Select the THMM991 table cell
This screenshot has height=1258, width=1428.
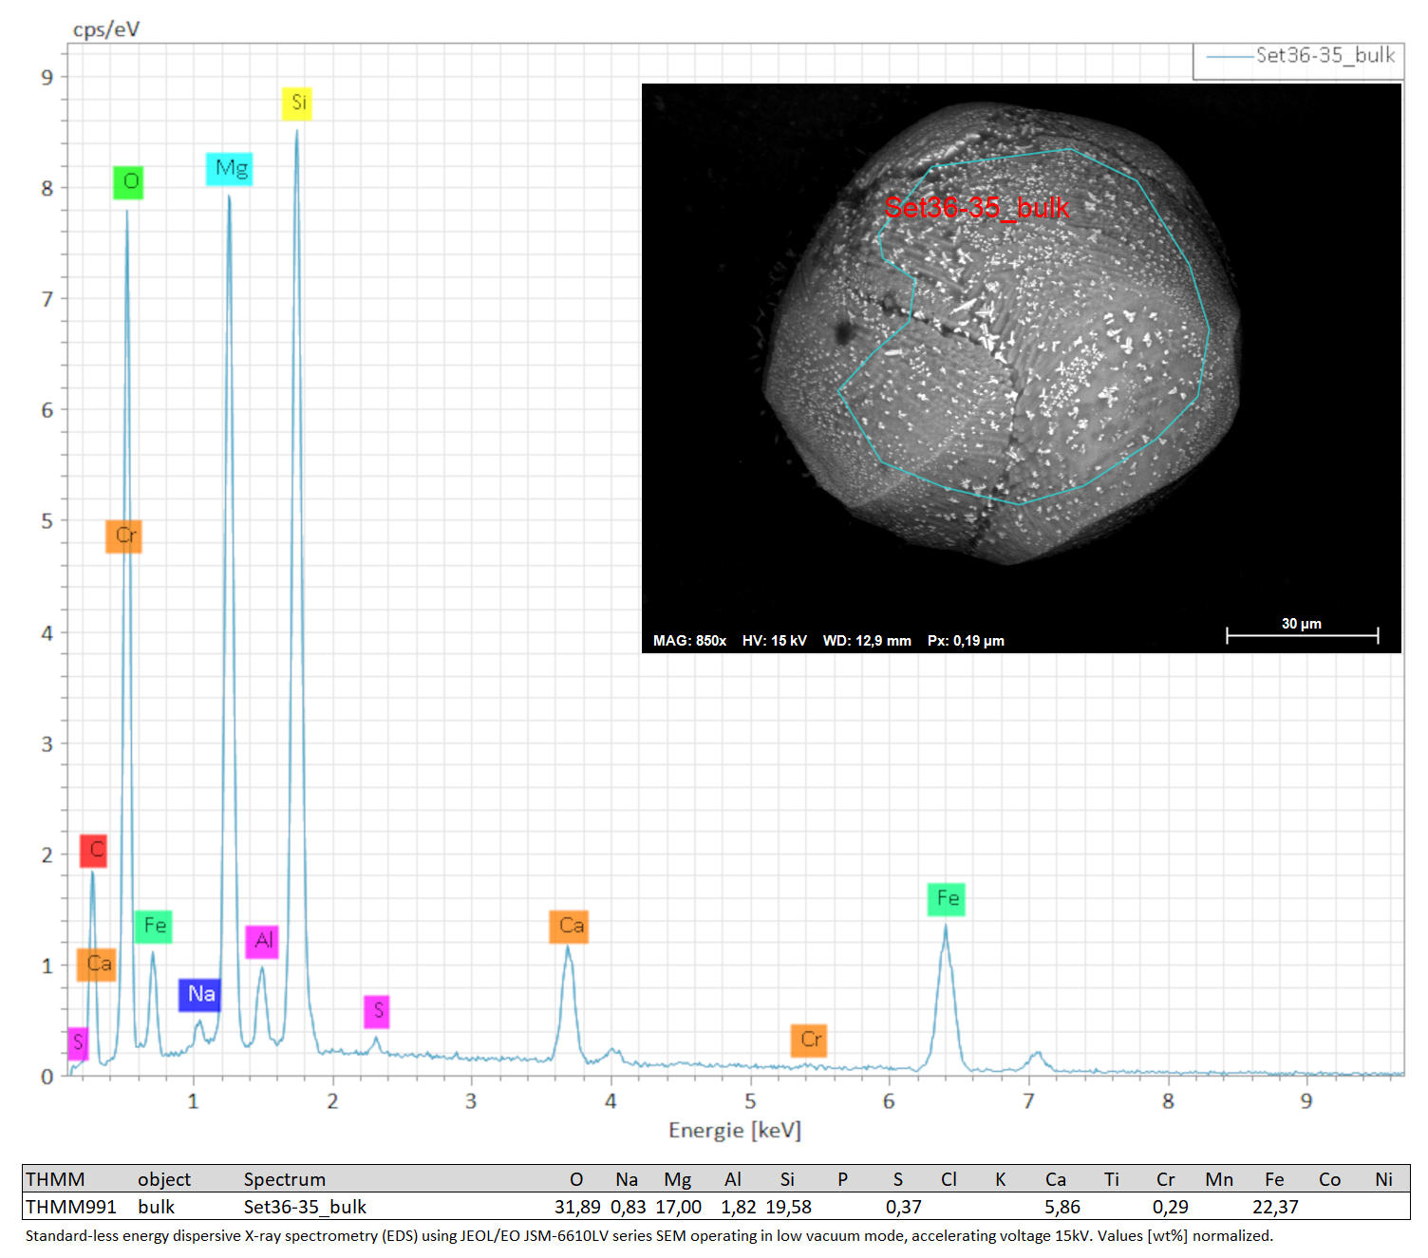coord(71,1207)
